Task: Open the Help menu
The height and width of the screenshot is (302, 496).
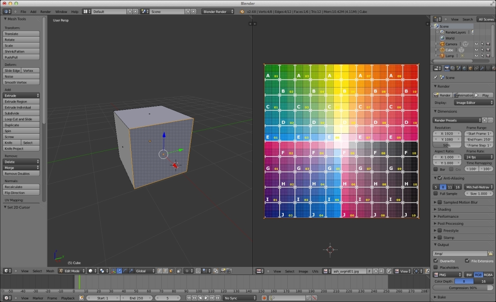Action: point(75,12)
